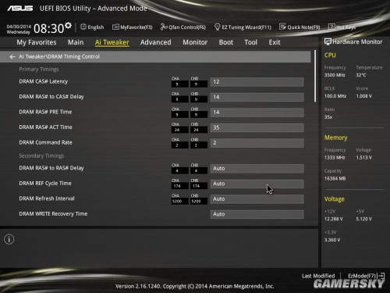Select DRAM RAS# to RAS# Delay Auto field

click(x=257, y=169)
